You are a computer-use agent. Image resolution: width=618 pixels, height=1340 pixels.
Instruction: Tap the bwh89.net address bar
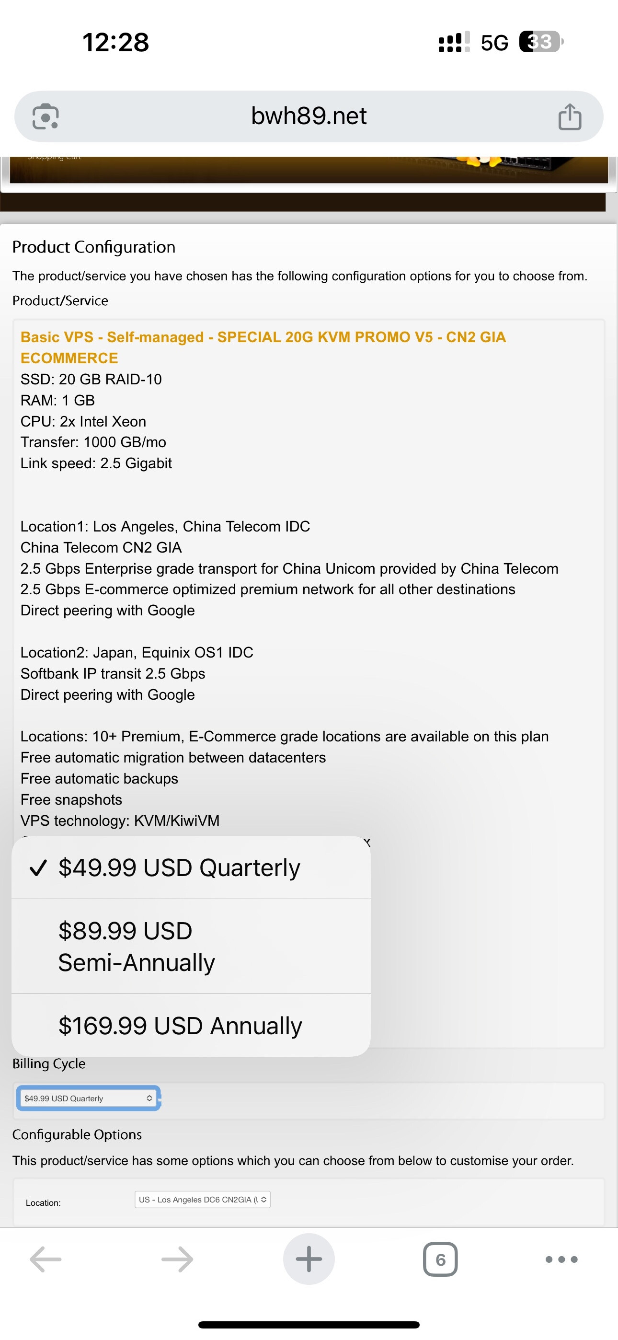pyautogui.click(x=309, y=116)
